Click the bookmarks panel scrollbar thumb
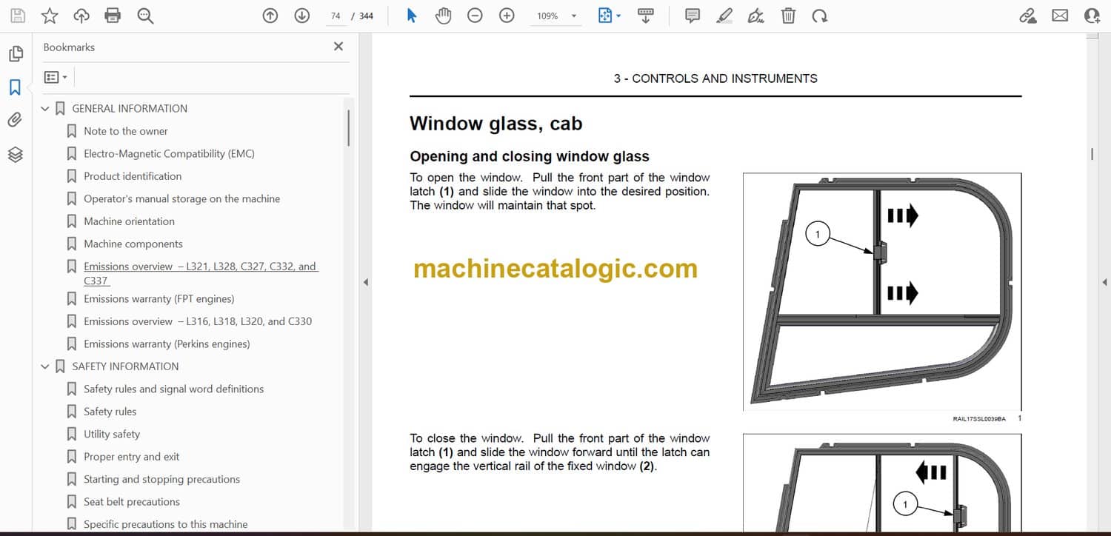Viewport: 1111px width, 536px height. point(348,127)
